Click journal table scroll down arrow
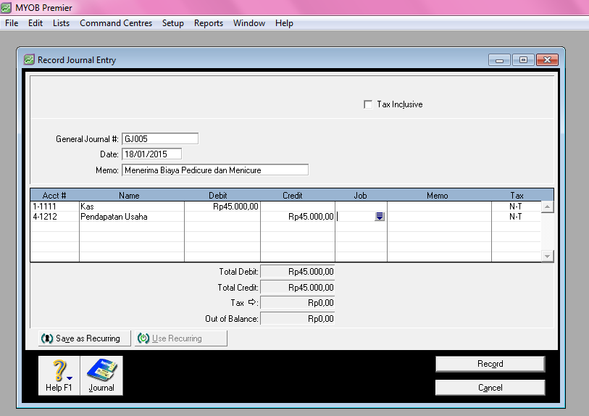The width and height of the screenshot is (589, 416). click(547, 257)
